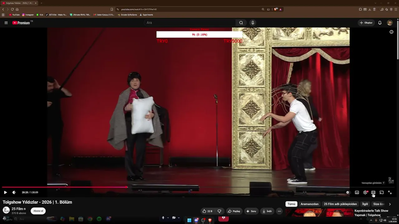The width and height of the screenshot is (399, 224).
Task: Start voice search with microphone
Action: [253, 23]
